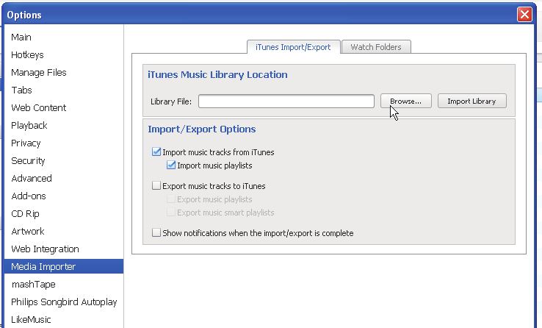Switch to the iTunes Import/Export tab

coord(294,47)
